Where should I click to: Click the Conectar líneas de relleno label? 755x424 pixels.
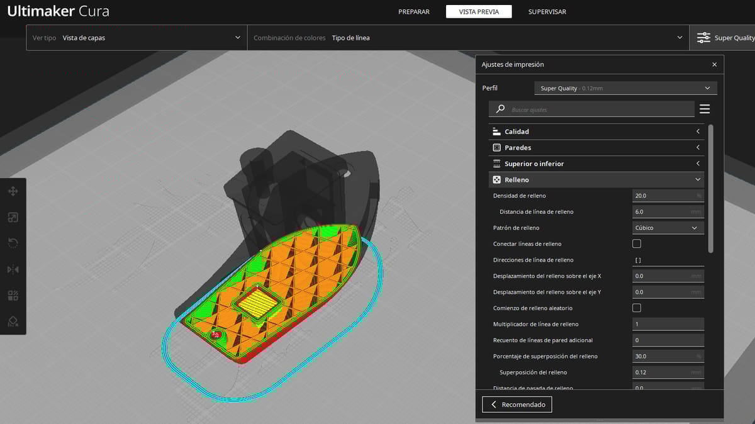pyautogui.click(x=527, y=243)
